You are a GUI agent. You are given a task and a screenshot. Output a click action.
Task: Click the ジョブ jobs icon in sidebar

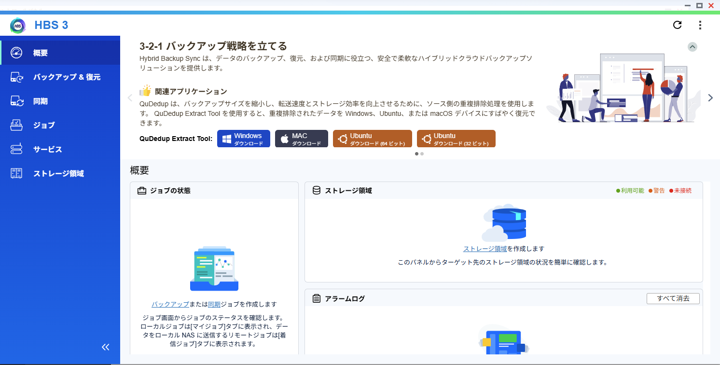[17, 126]
